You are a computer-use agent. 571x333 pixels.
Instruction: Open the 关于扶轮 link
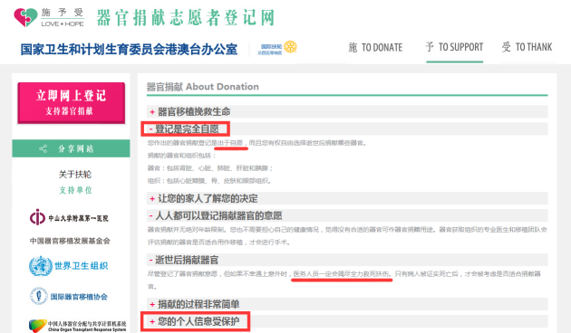pyautogui.click(x=75, y=174)
